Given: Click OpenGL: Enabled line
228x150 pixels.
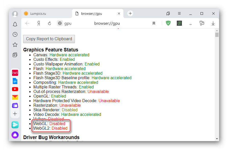Looking at the screenshot, I should click(50, 96).
